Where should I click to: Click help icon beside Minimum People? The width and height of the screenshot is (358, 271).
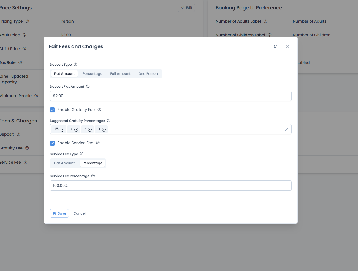[x=36, y=96]
